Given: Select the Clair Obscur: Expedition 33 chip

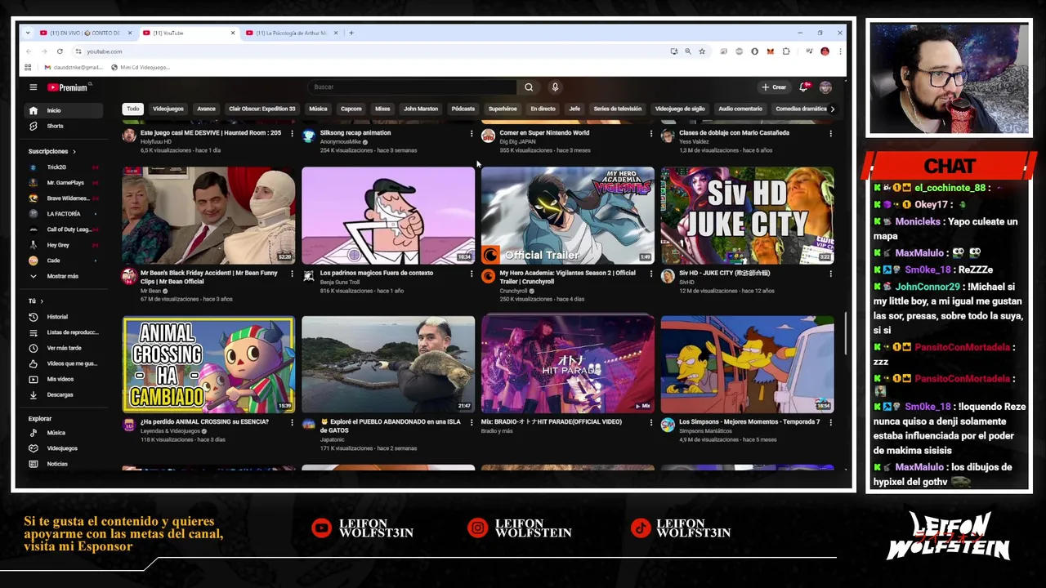Looking at the screenshot, I should coord(262,109).
